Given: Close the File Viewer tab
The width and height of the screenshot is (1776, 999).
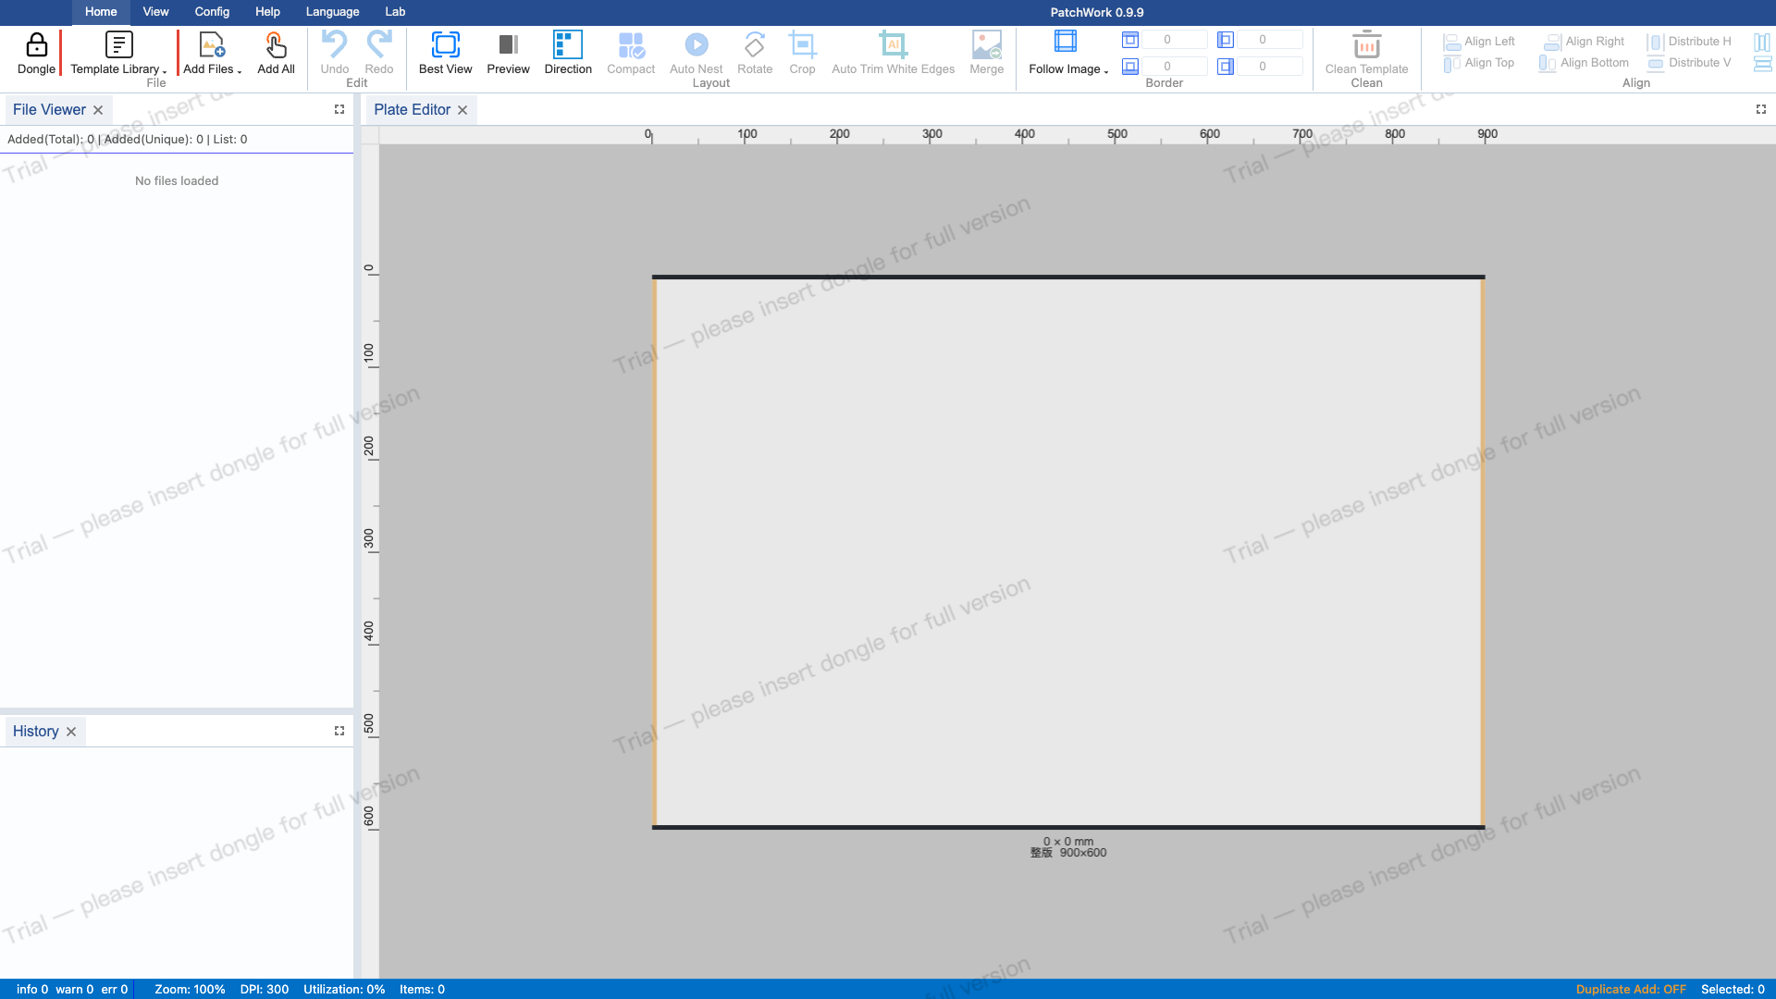Looking at the screenshot, I should point(98,110).
